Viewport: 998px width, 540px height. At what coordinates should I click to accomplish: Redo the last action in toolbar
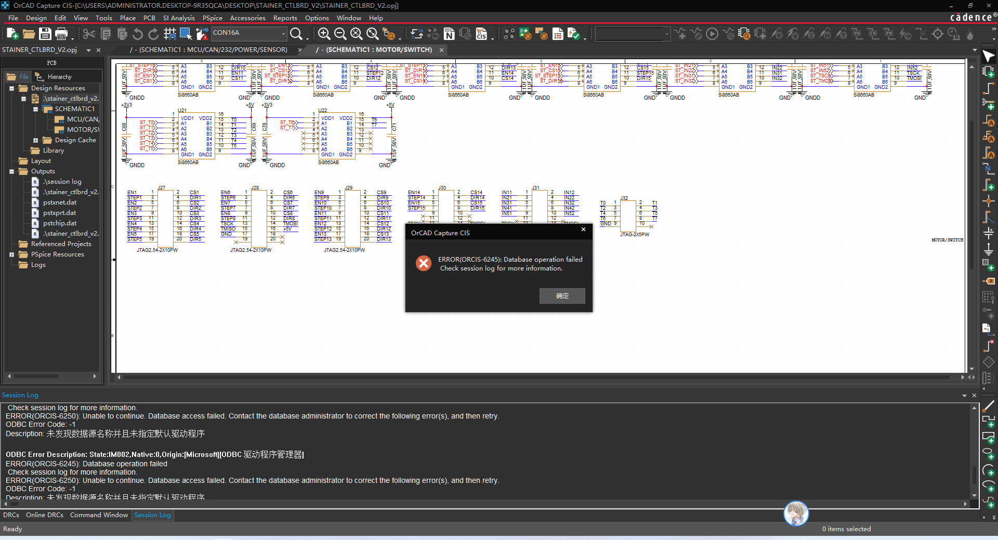pyautogui.click(x=153, y=34)
